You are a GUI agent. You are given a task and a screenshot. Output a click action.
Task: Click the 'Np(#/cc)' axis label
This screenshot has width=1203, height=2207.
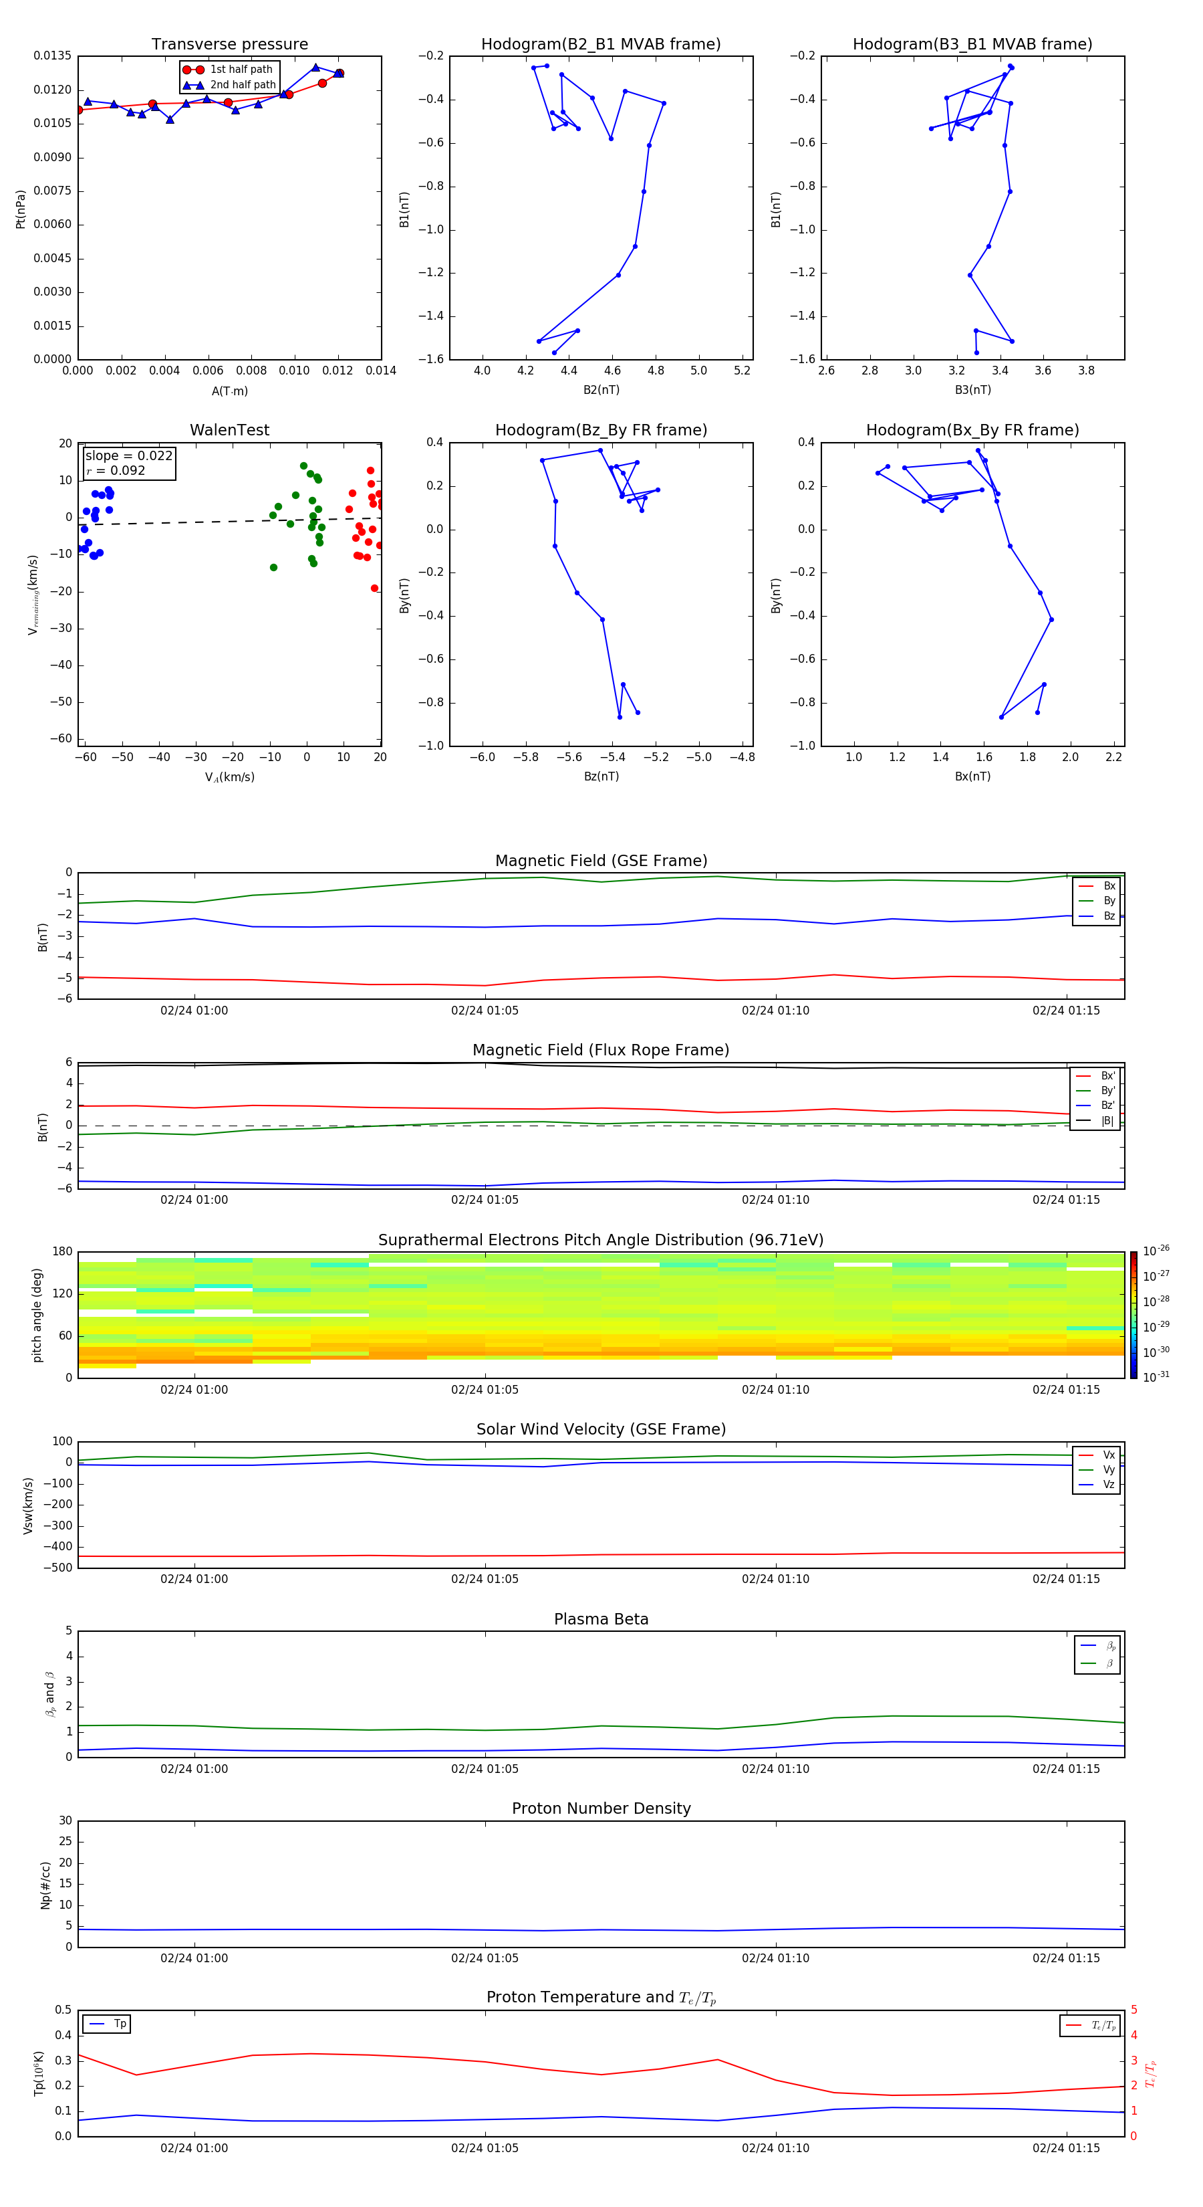click(x=46, y=1885)
